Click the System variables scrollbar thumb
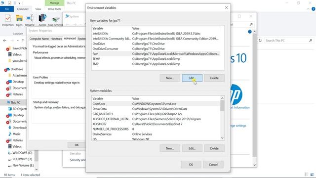This screenshot has height=178, width=316. (222, 105)
